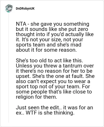Click the sentence 'She's too old to act like this.'
Screen dimensions: 104x127
49,61
